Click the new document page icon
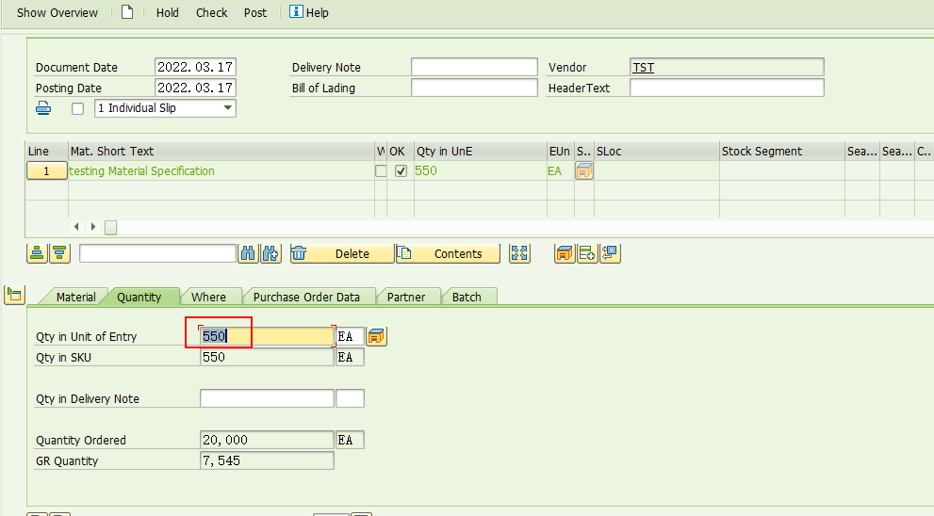Screen dimensions: 934x516 [127, 12]
